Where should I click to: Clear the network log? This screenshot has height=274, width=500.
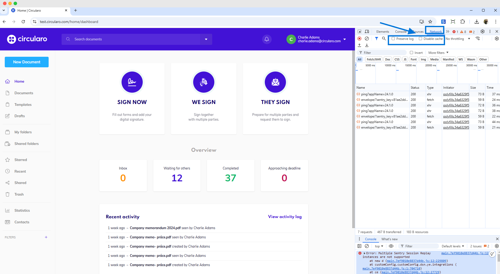coord(367,39)
